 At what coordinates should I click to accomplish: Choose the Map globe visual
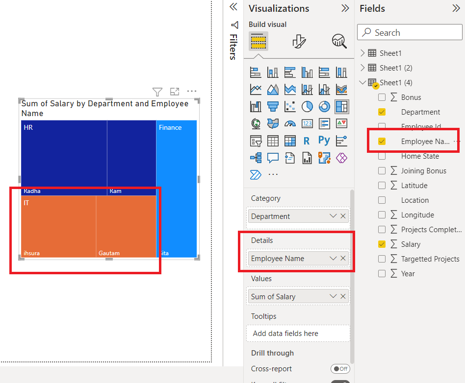pos(256,123)
